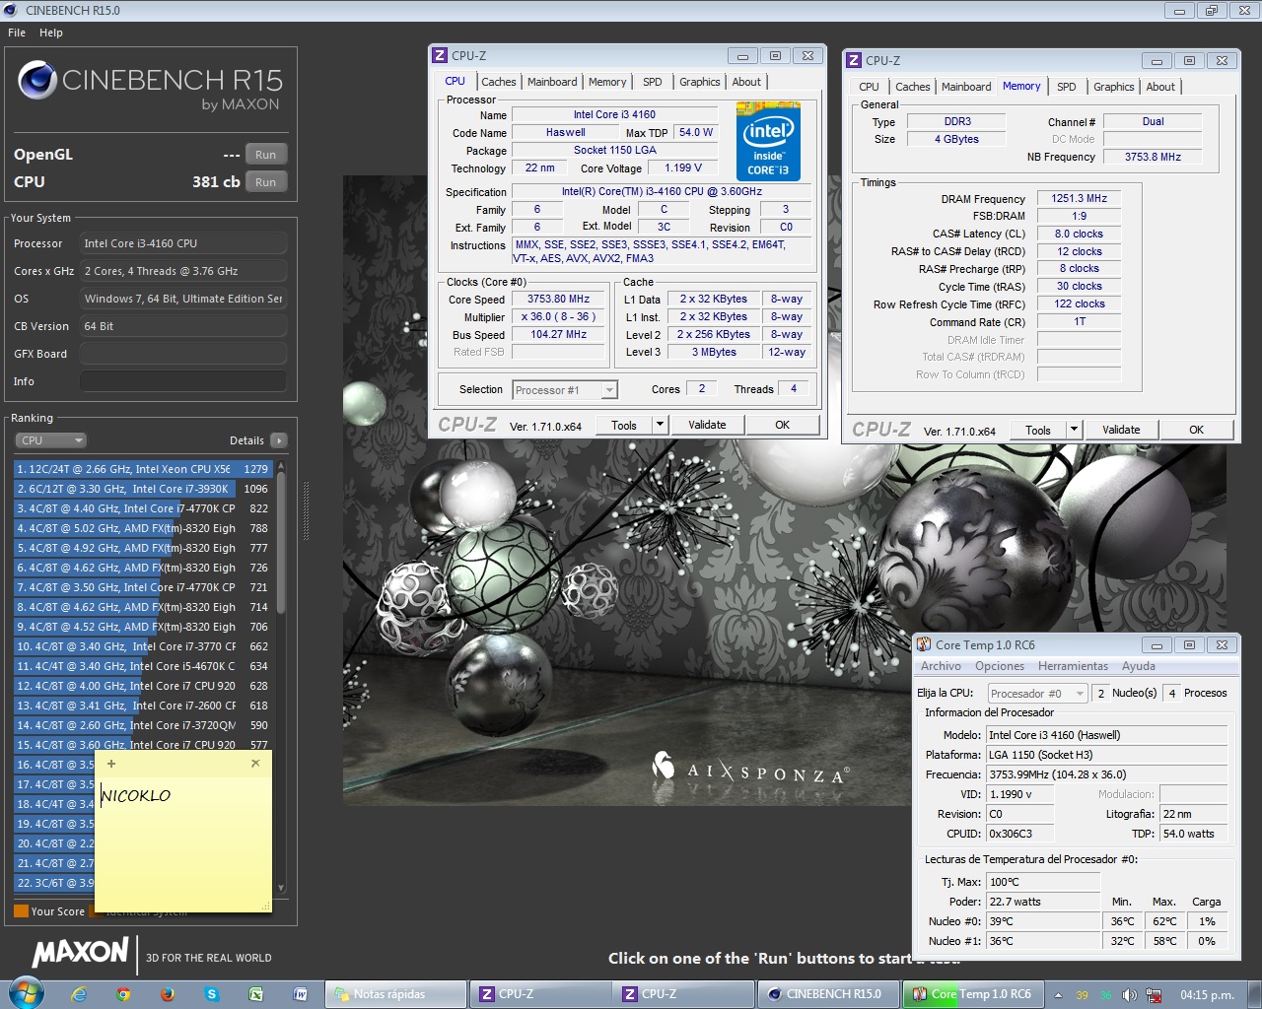Click the Core Speed 3753.80 MHz value

pos(558,300)
